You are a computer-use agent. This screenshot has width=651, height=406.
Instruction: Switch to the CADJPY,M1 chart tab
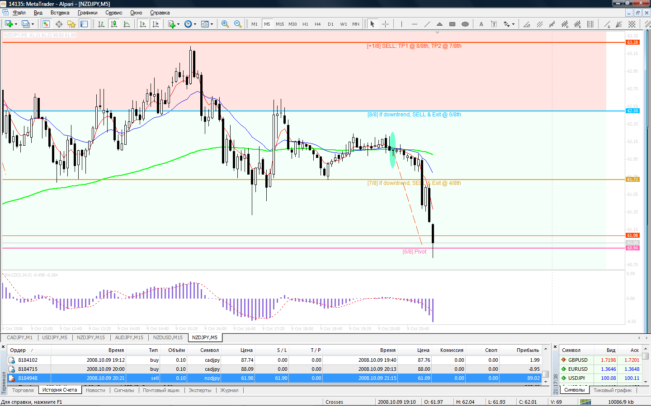[x=19, y=337]
